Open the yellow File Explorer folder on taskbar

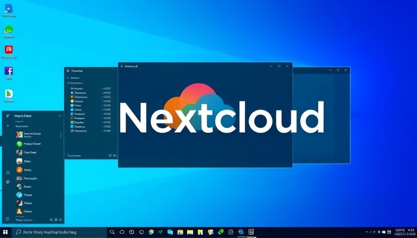pos(190,232)
